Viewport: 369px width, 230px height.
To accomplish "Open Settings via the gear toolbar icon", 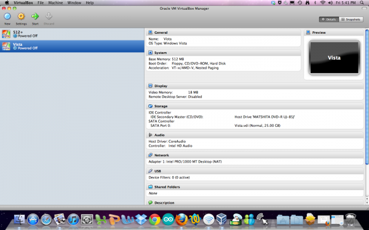I will click(x=21, y=17).
